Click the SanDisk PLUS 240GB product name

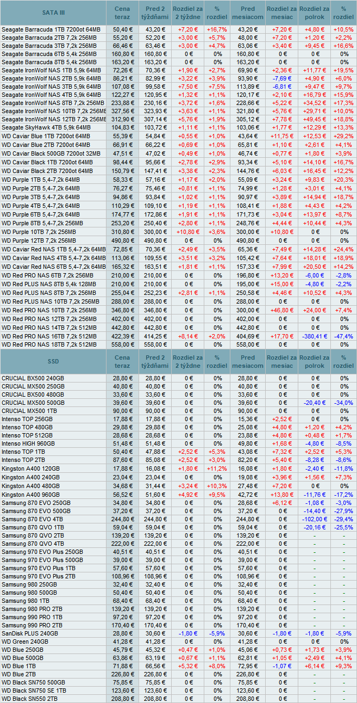coord(30,633)
